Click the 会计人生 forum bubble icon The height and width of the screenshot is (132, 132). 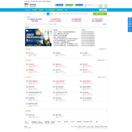tap(27, 53)
